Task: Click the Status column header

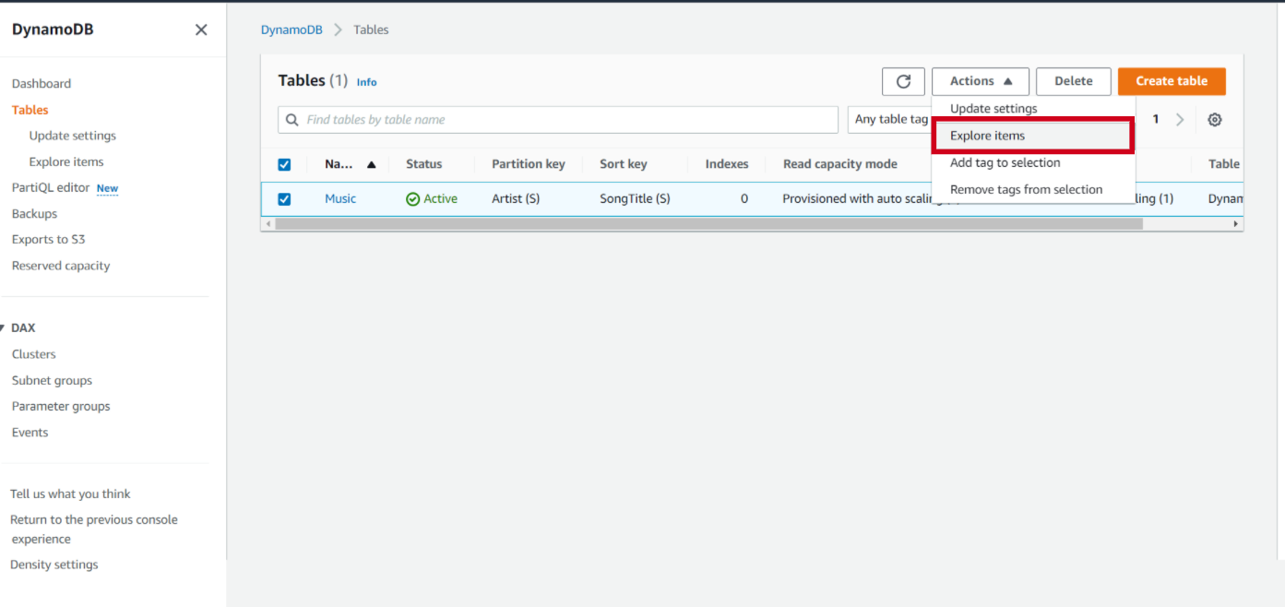Action: pos(424,164)
